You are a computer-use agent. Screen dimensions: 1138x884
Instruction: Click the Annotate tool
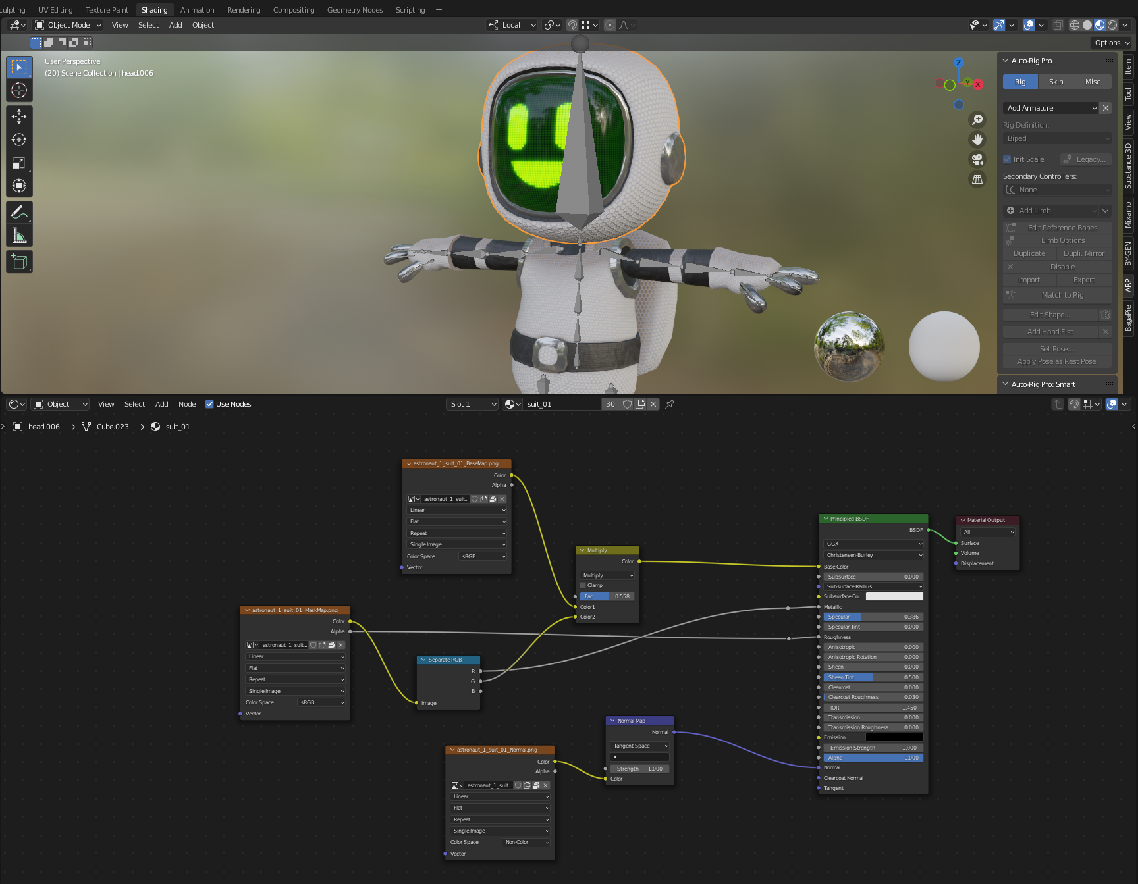[x=19, y=211]
